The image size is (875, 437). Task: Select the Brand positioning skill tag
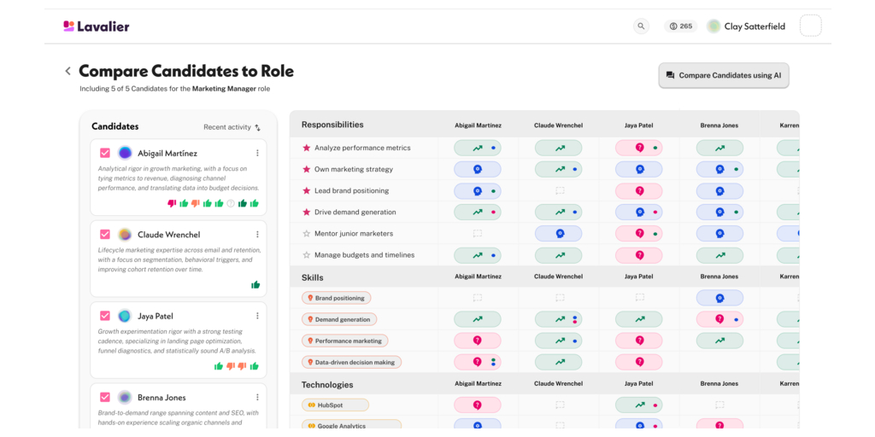336,298
